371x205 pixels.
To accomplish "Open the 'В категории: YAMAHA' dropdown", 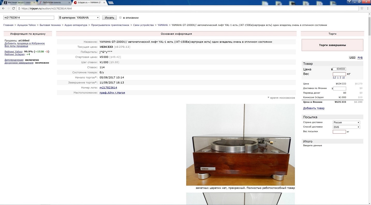I will pos(79,18).
